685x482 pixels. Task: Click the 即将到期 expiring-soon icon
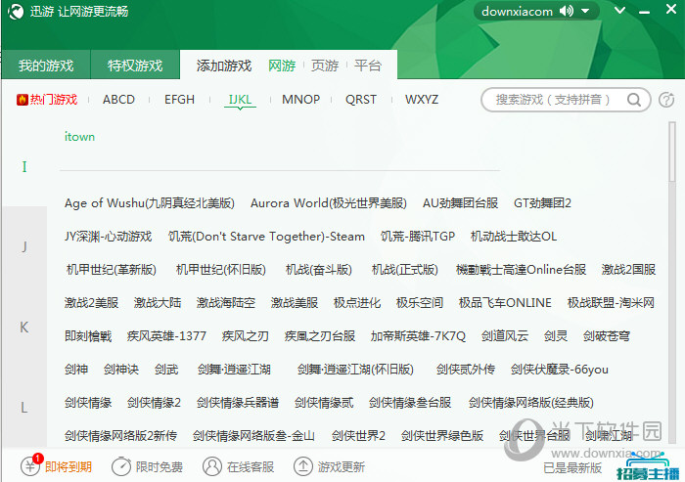pos(31,466)
